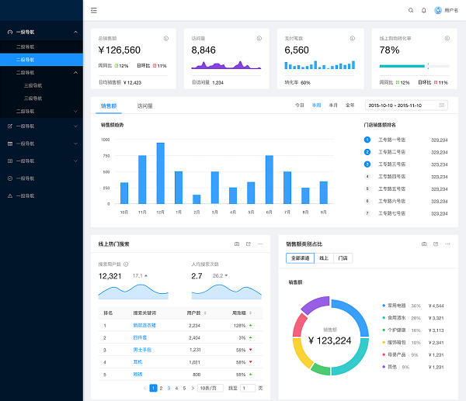Image resolution: width=466 pixels, height=401 pixels.
Task: Select the 门店 channel option
Action: [x=343, y=258]
